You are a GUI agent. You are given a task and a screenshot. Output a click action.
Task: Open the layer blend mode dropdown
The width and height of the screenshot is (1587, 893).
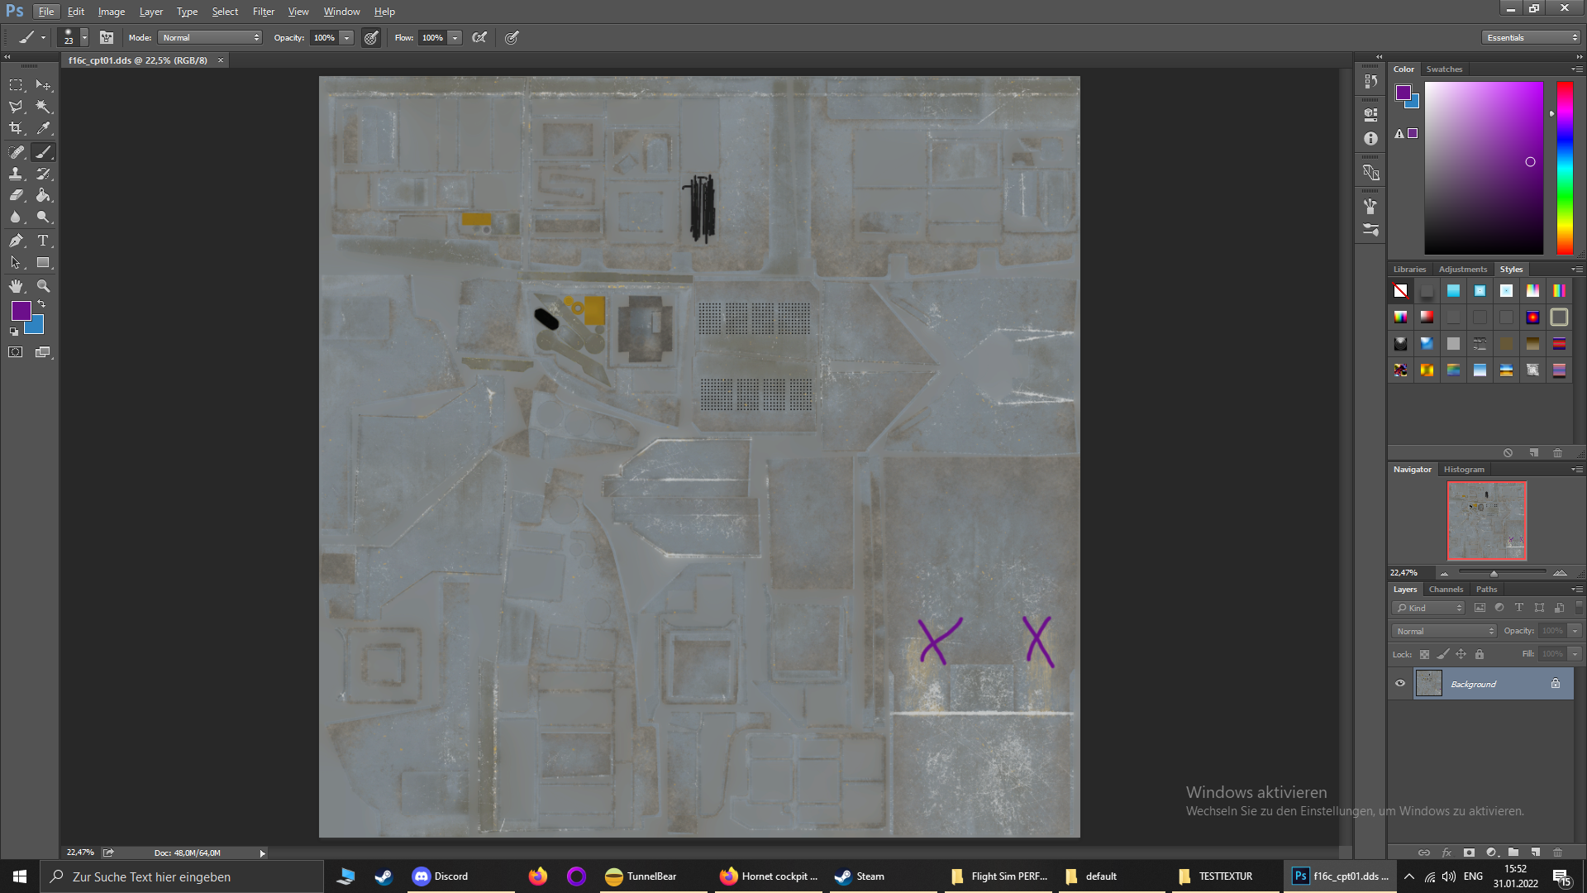tap(1444, 631)
